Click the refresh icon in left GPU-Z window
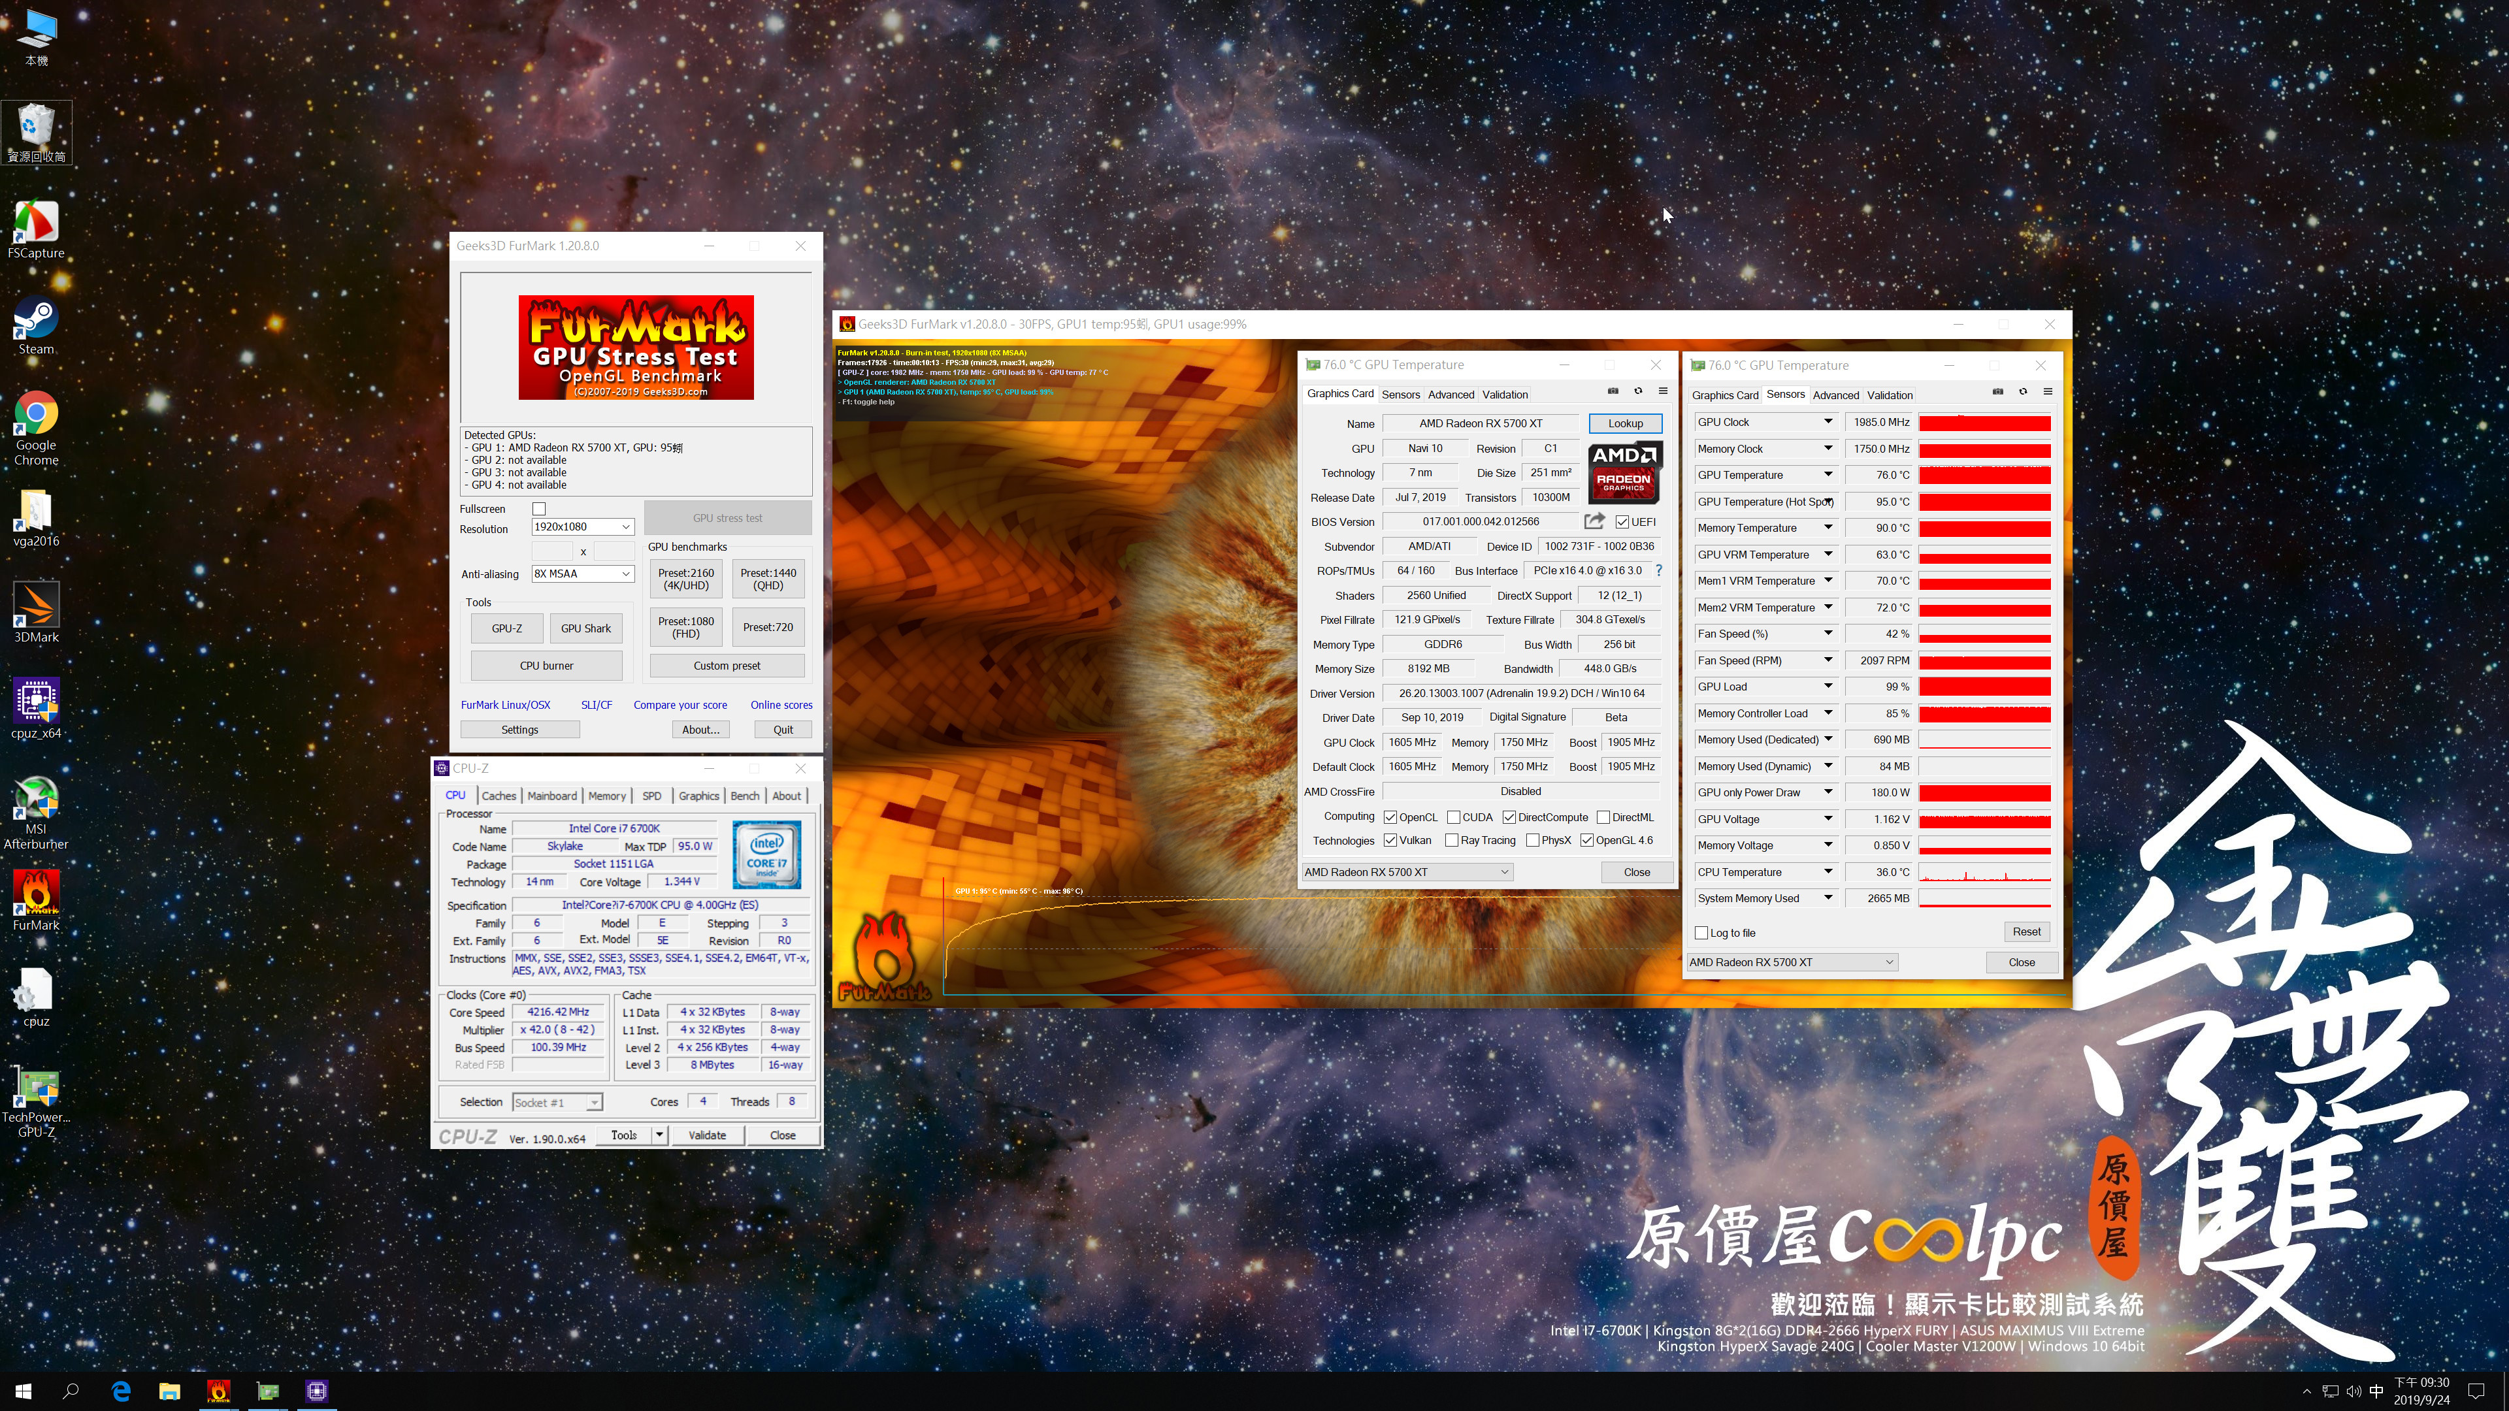The width and height of the screenshot is (2509, 1411). tap(1638, 391)
